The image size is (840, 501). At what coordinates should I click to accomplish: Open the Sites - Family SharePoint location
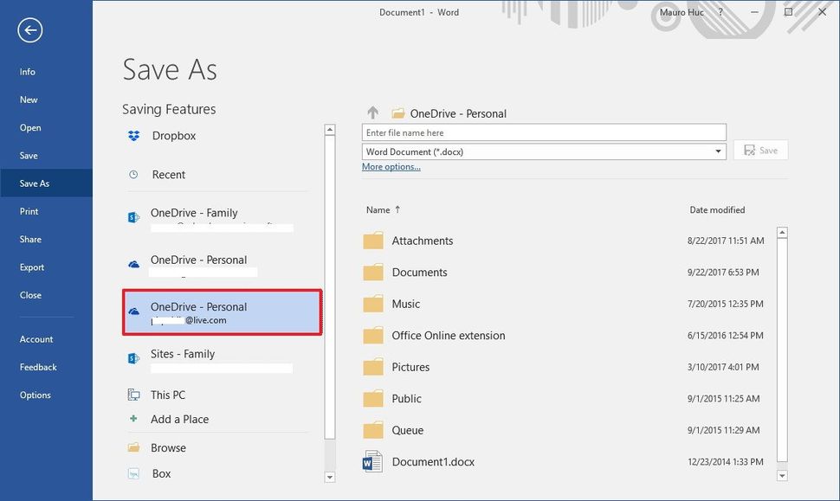[x=183, y=354]
